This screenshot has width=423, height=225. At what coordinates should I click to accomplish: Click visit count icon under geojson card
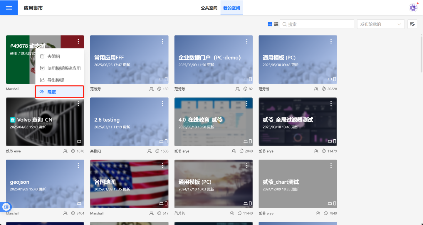coord(73,213)
